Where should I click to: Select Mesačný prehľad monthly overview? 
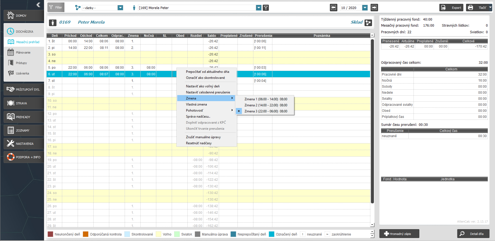click(24, 42)
